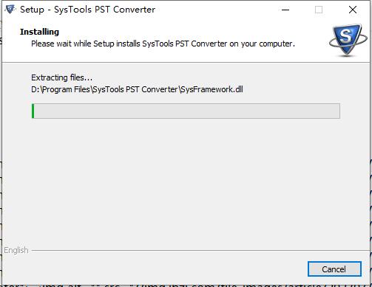The height and width of the screenshot is (287, 372).
Task: Click the background text below the dialog
Action: [x=185, y=286]
